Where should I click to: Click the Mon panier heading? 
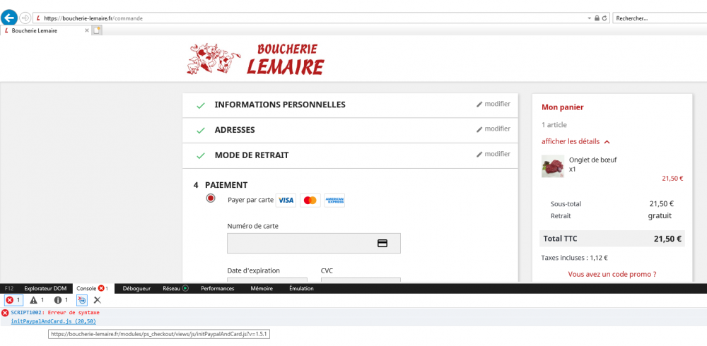tap(563, 107)
